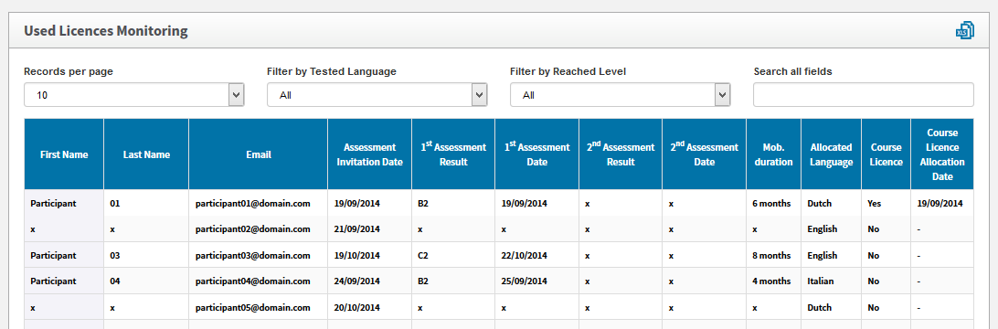Select the participant01@domain.com email cell
Image resolution: width=998 pixels, height=329 pixels.
[x=252, y=204]
